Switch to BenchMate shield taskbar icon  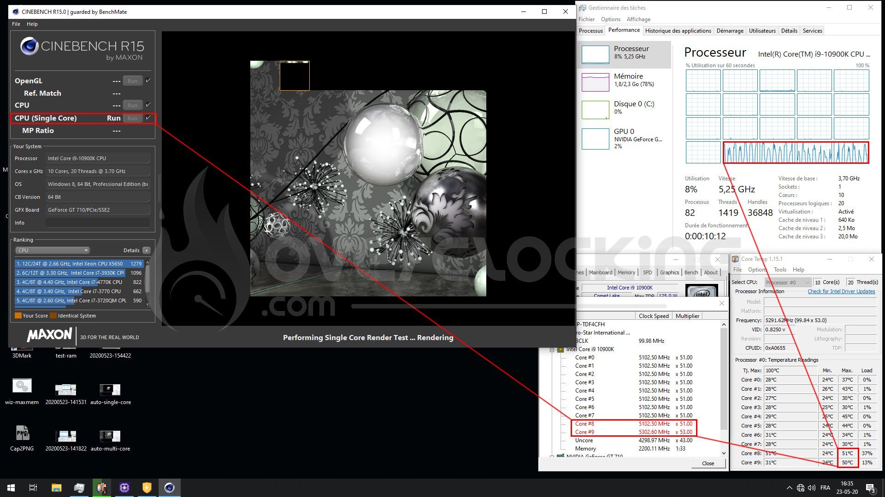147,488
